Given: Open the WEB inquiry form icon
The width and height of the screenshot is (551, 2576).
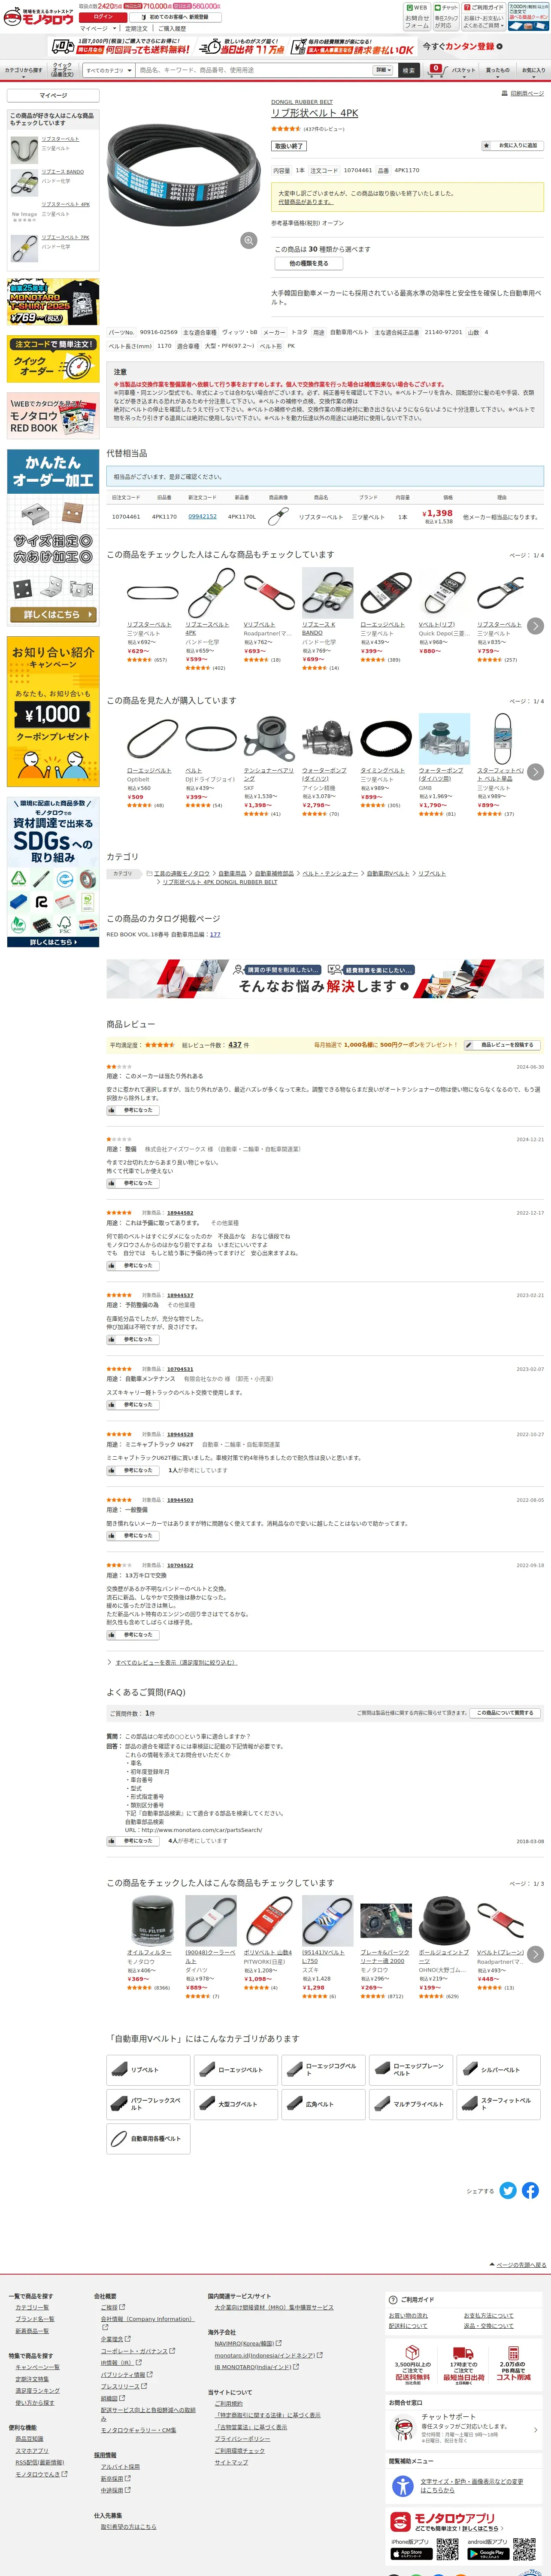Looking at the screenshot, I should [x=417, y=16].
